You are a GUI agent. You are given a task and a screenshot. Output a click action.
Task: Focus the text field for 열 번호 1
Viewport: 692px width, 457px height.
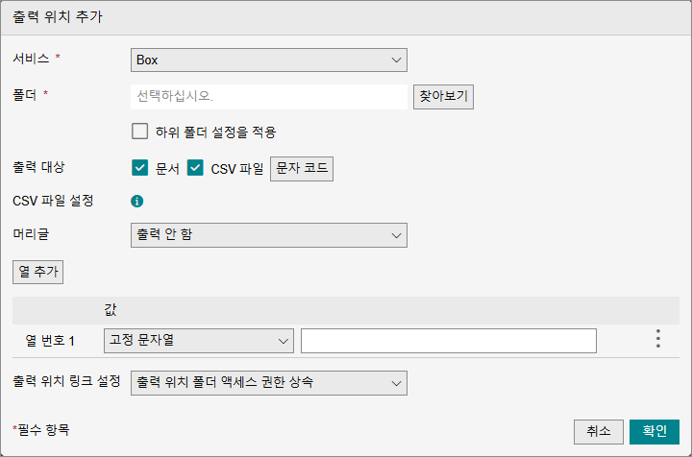[449, 341]
